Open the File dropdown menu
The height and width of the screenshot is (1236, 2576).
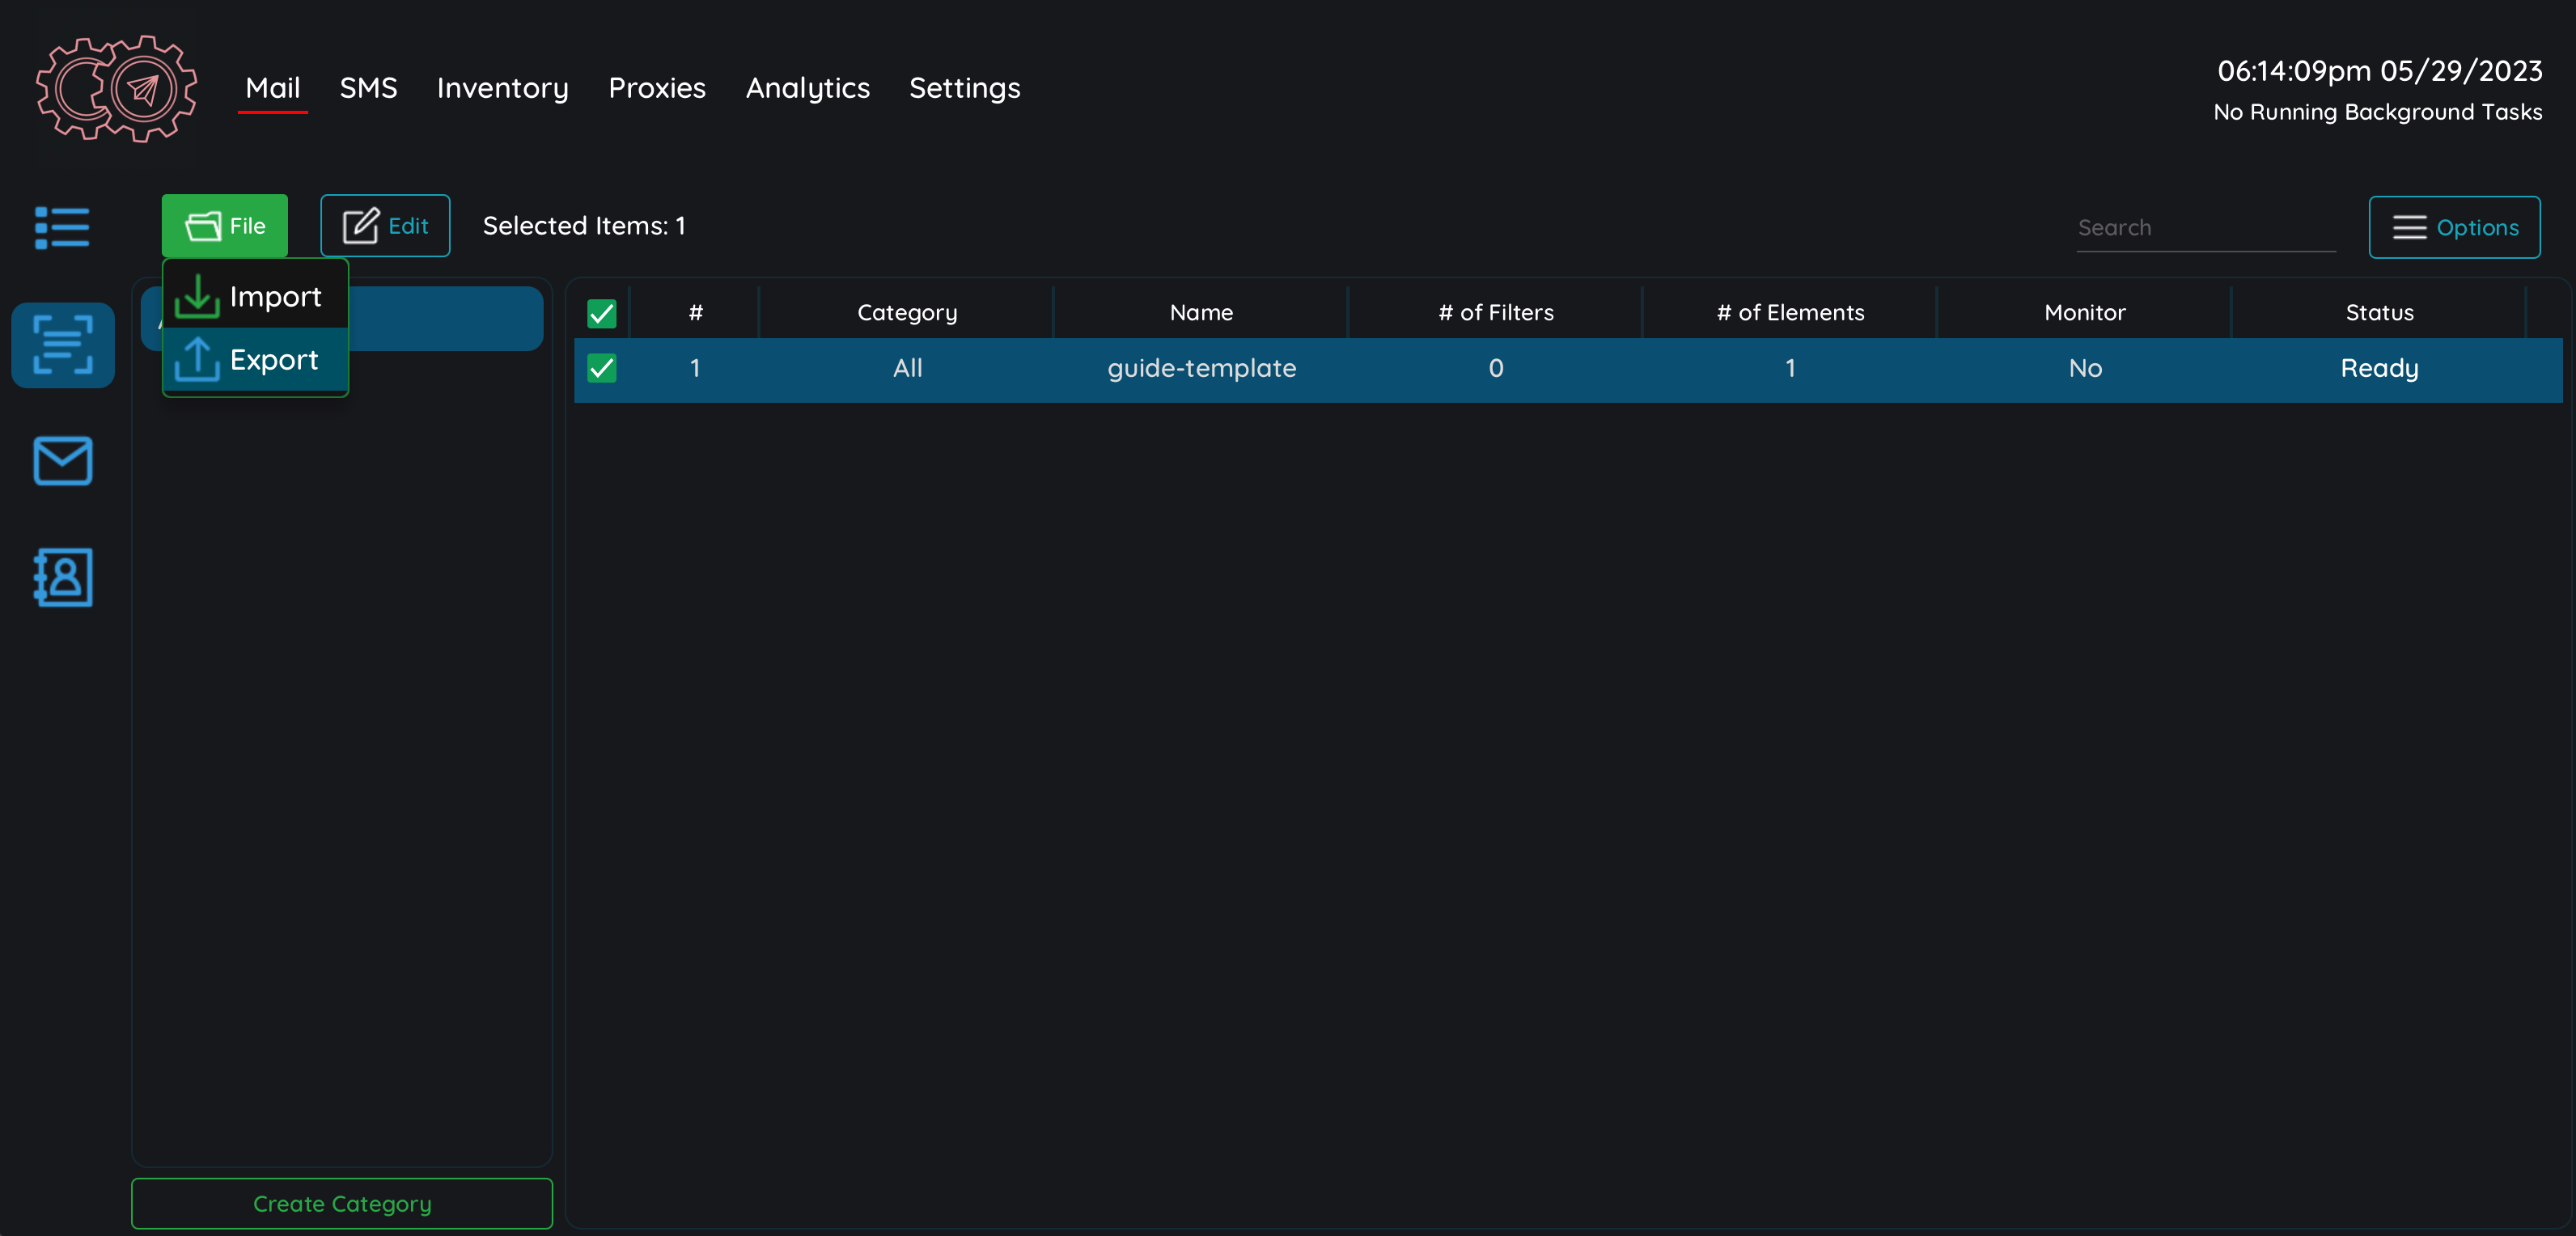223,225
